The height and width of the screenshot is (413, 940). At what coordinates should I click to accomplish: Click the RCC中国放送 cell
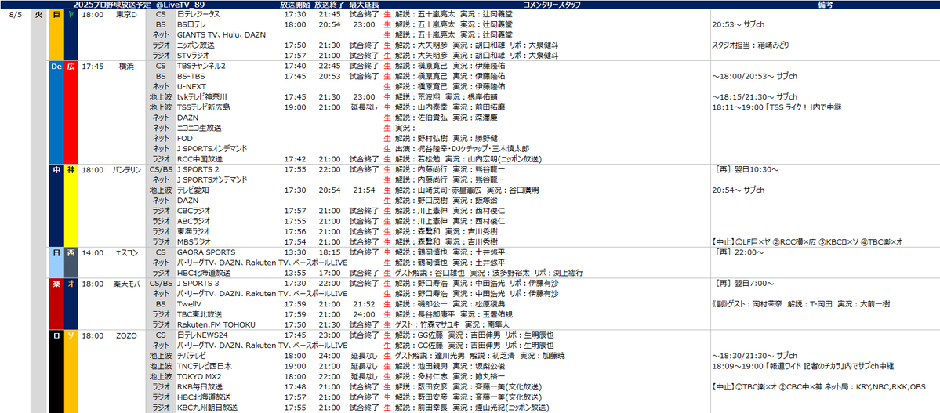(x=200, y=159)
